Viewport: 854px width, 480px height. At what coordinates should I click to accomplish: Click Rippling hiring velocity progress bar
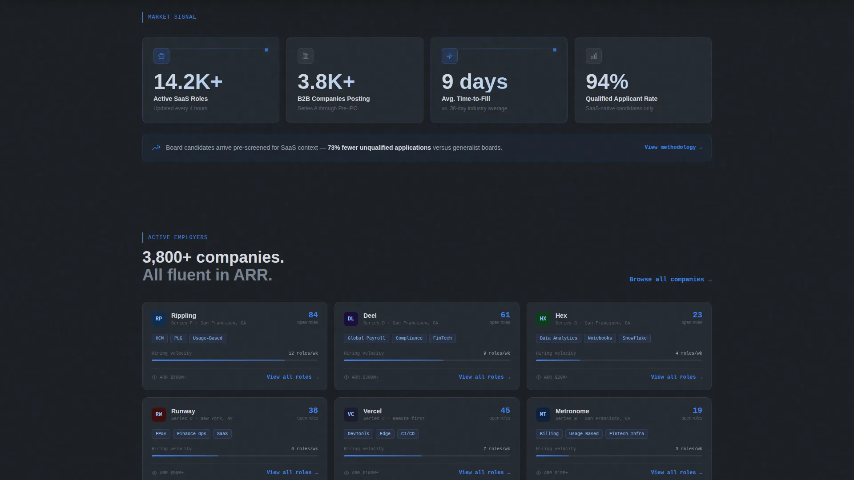(x=235, y=360)
